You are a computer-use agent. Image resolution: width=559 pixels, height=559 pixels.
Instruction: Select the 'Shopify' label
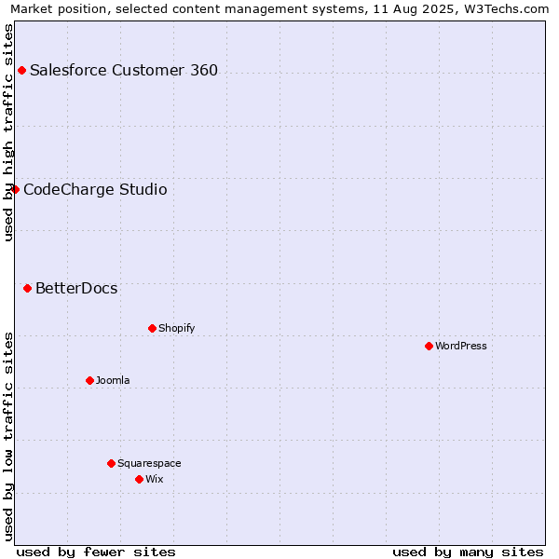[176, 328]
